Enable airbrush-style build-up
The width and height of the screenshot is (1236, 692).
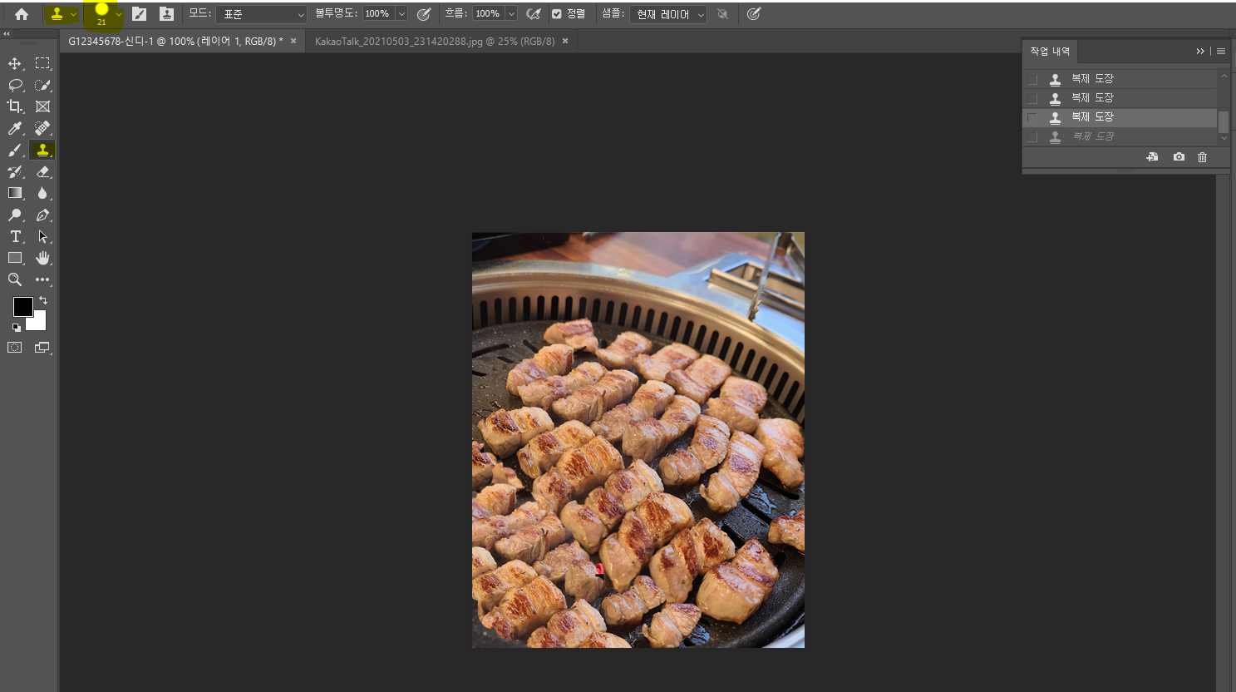coord(534,14)
